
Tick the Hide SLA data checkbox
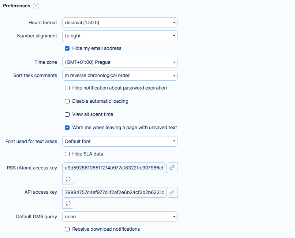tap(67, 154)
